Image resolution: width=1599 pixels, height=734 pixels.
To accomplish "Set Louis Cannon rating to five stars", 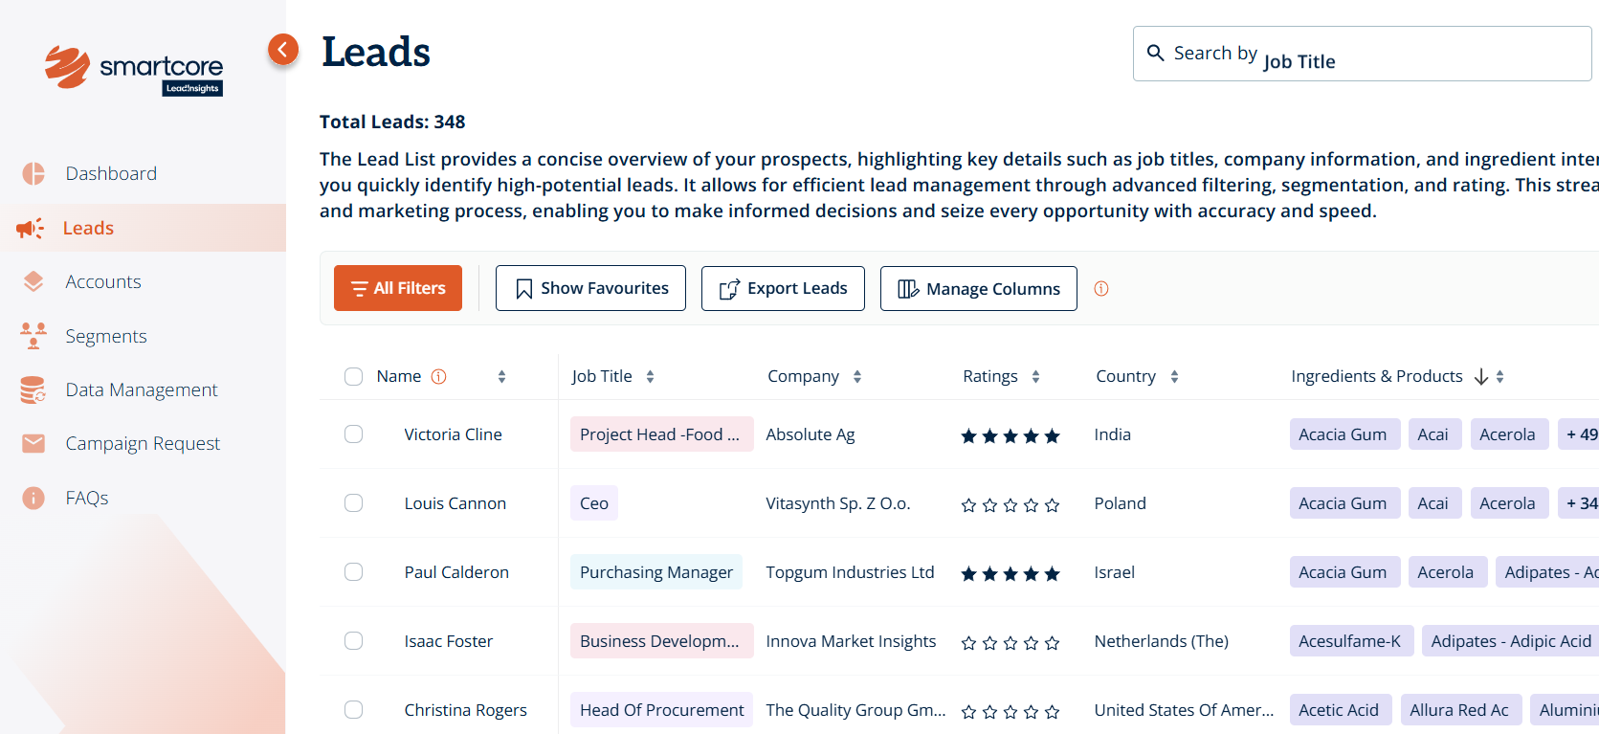I will 1052,505.
